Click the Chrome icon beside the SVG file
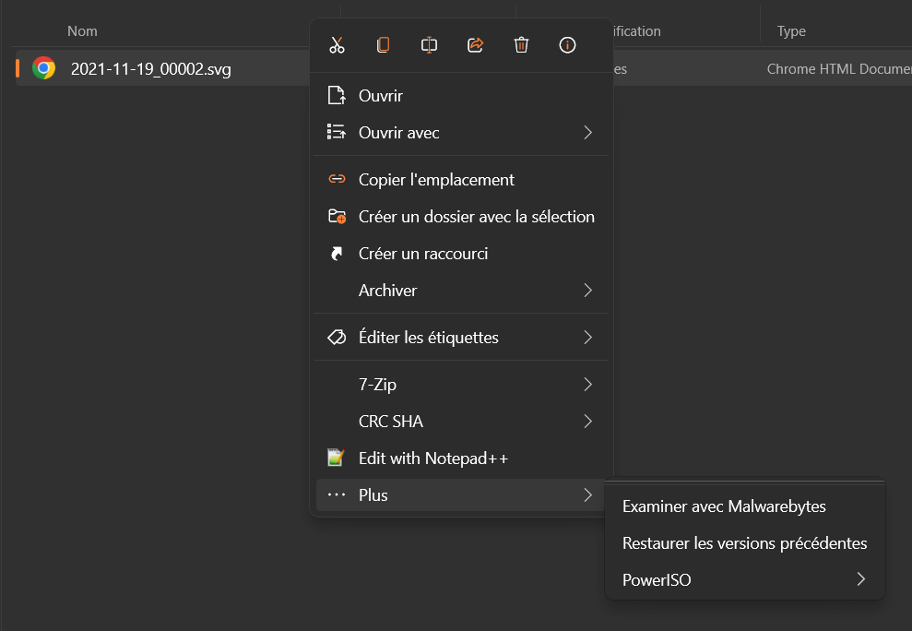Screen dimensions: 912x631 (x=42, y=67)
